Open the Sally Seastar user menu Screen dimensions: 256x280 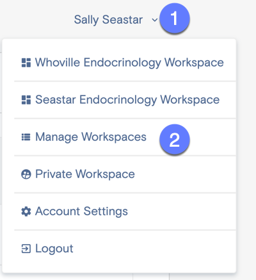click(x=108, y=20)
